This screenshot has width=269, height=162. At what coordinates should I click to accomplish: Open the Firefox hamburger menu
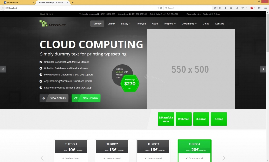pos(265,8)
